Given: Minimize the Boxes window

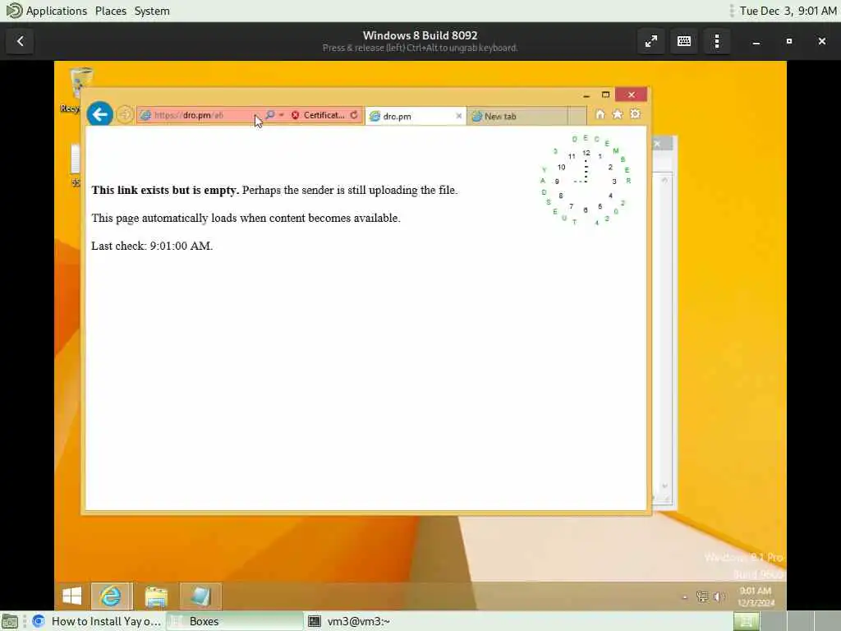Looking at the screenshot, I should (x=756, y=41).
